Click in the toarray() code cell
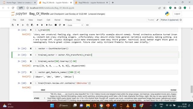This screenshot has height=109, width=193. pos(105,61)
